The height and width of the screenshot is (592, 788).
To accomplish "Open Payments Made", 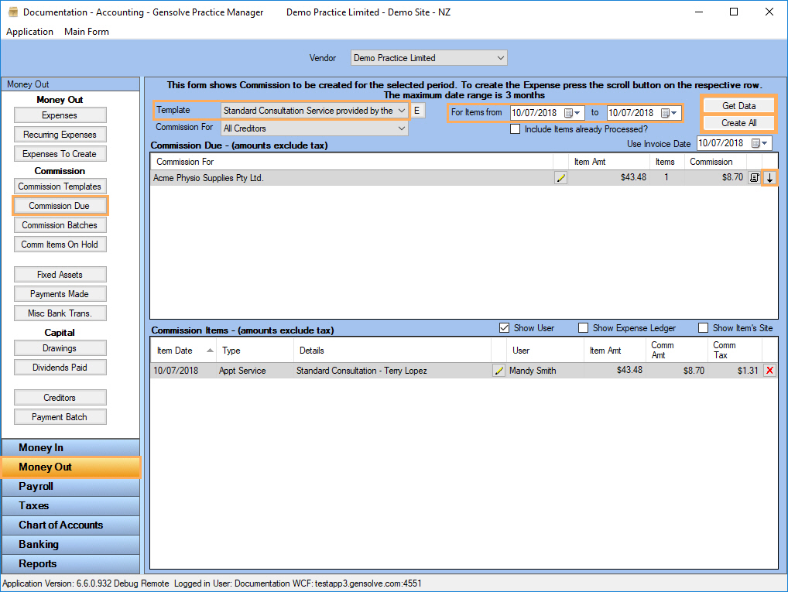I will point(60,294).
